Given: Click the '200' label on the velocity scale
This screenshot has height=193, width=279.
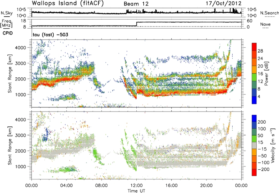Looking at the screenshot, I should pyautogui.click(x=262, y=122).
